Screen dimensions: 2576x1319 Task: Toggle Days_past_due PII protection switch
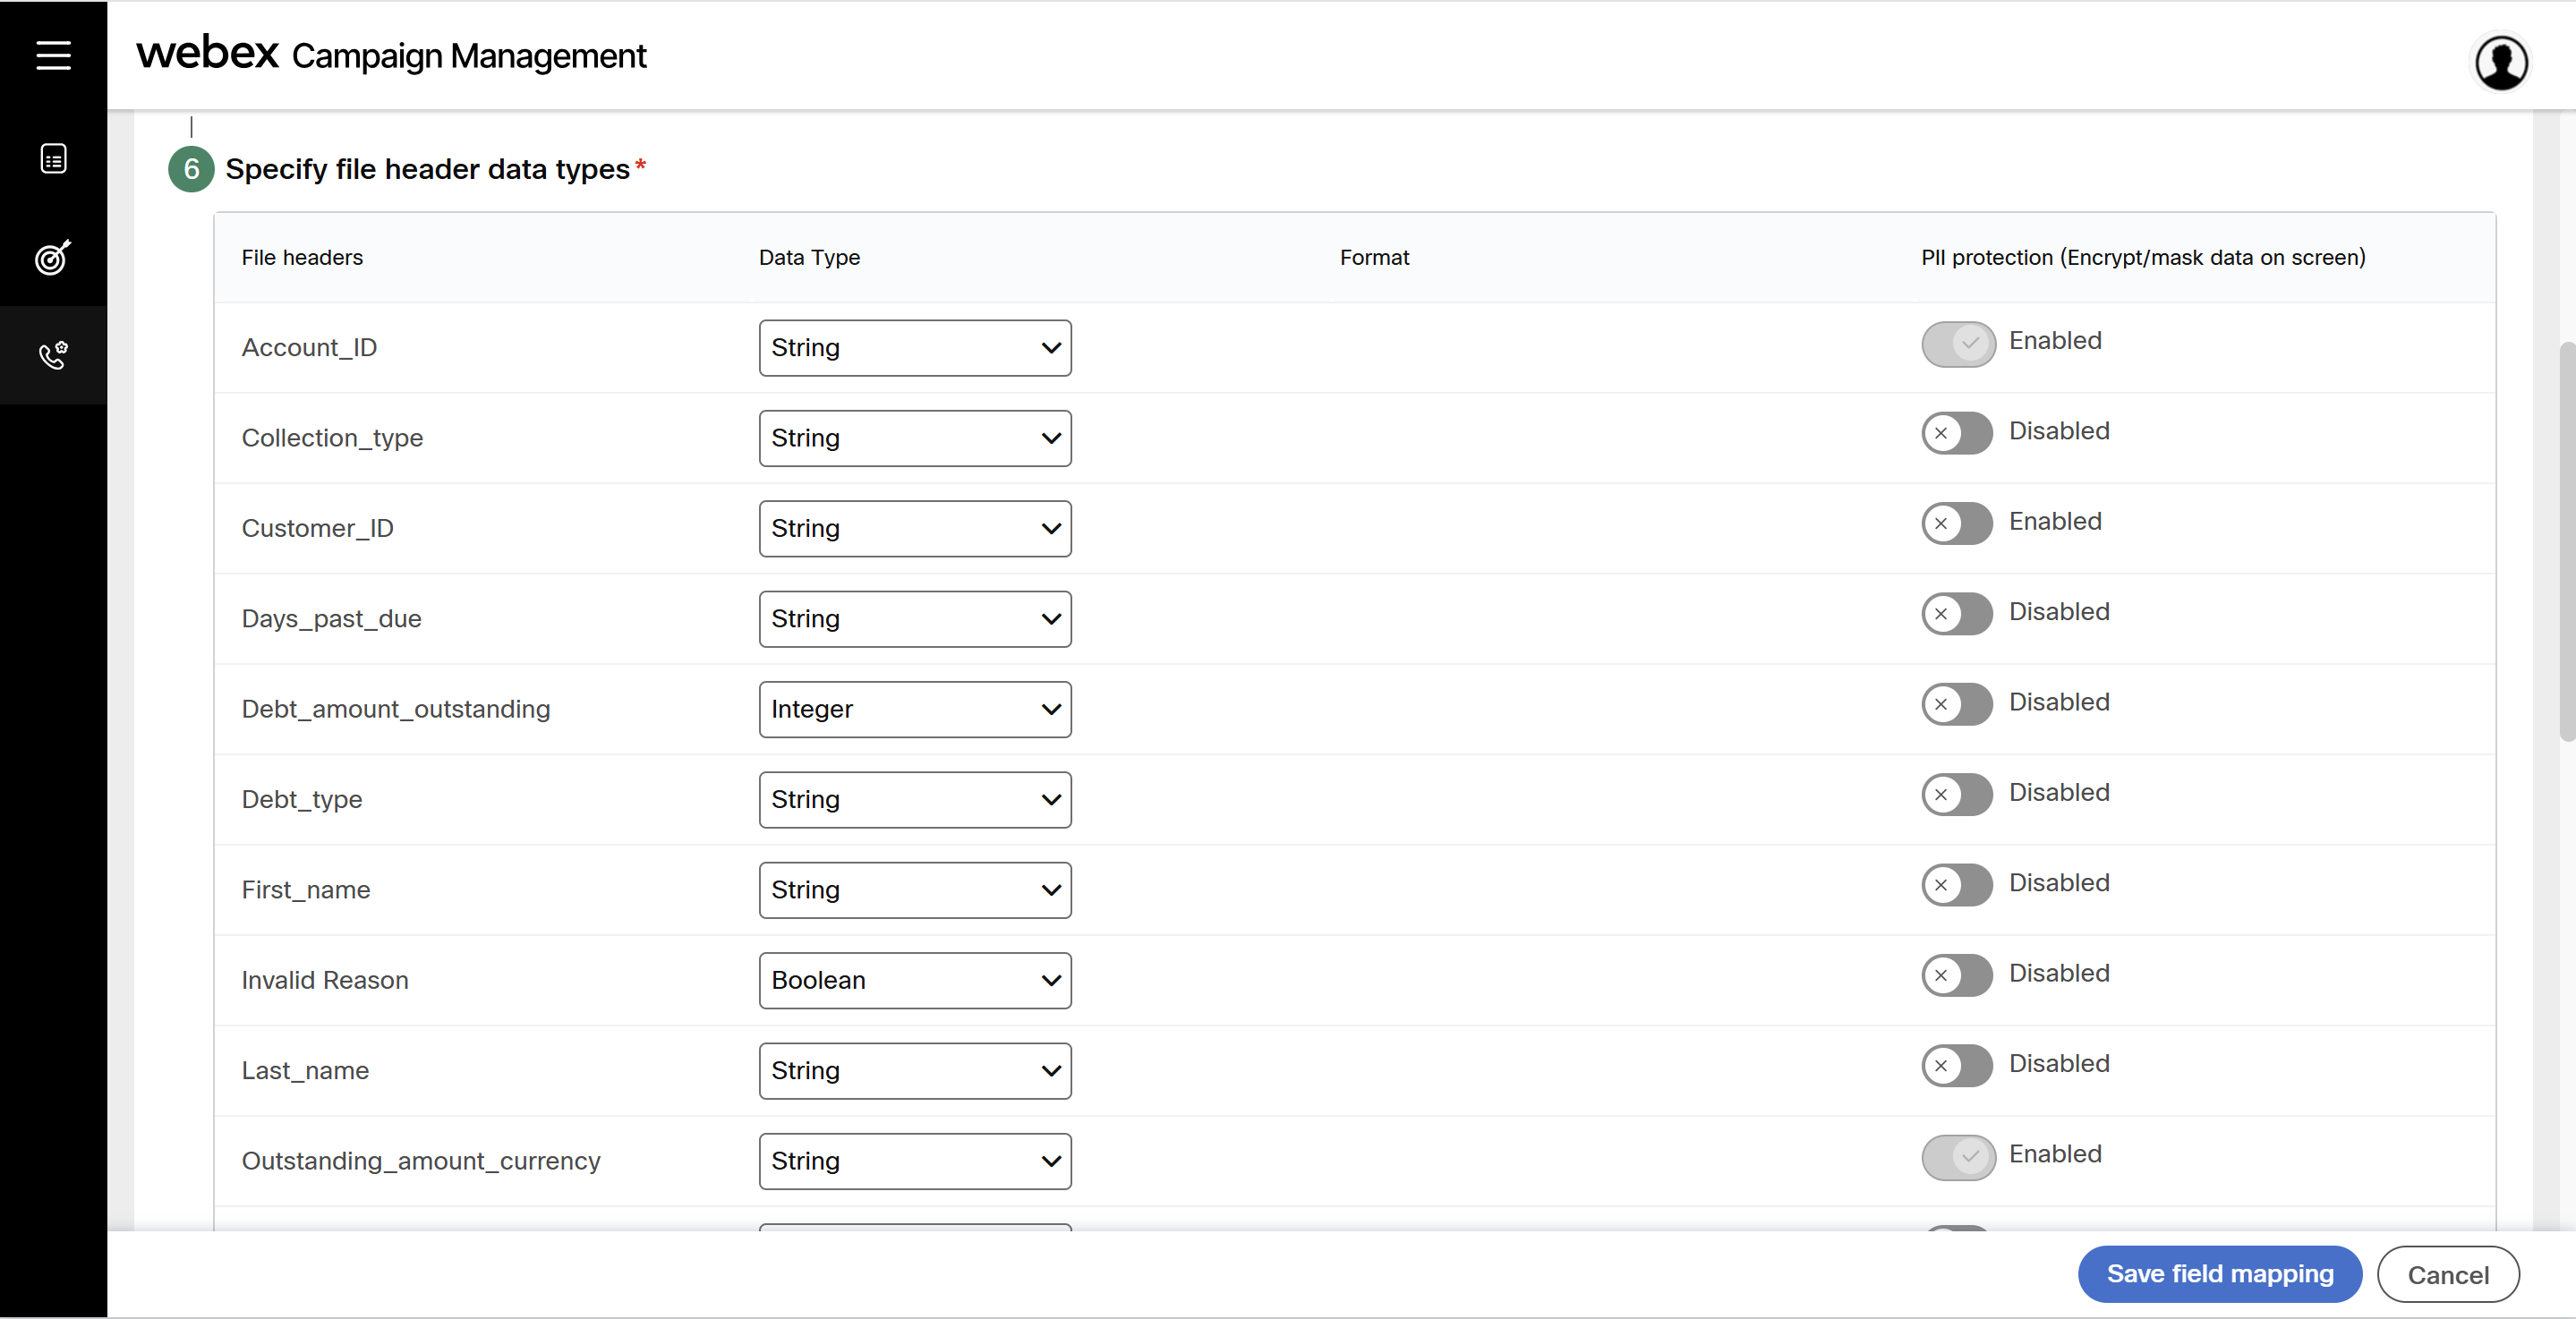pyautogui.click(x=1957, y=614)
